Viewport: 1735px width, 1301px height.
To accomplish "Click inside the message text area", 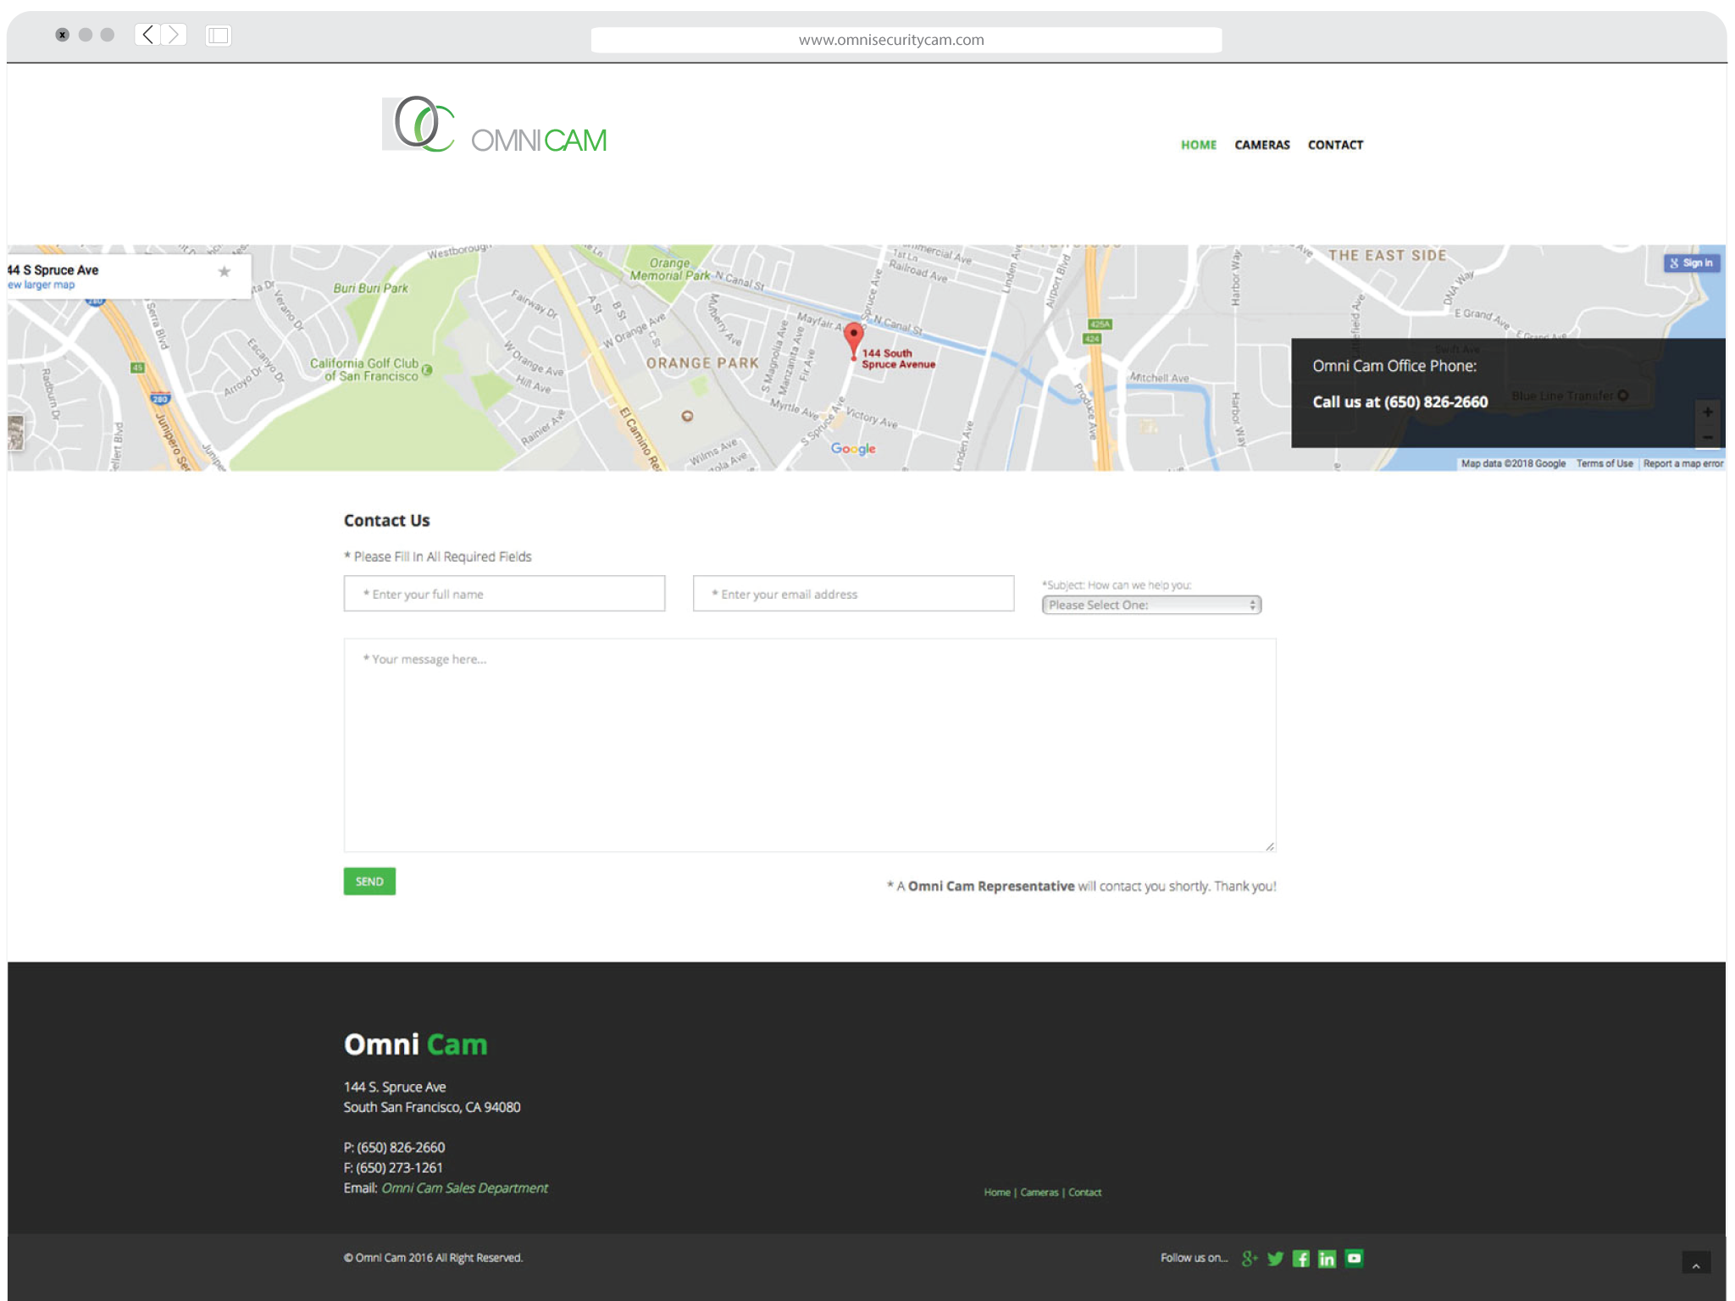I will pos(810,745).
